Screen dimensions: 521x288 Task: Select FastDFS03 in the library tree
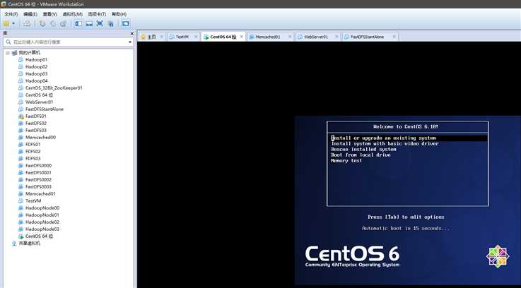coord(36,131)
